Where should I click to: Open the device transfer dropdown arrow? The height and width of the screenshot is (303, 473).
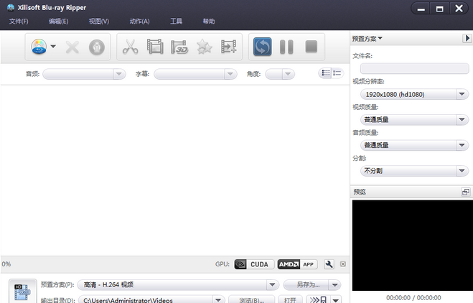(x=336, y=300)
